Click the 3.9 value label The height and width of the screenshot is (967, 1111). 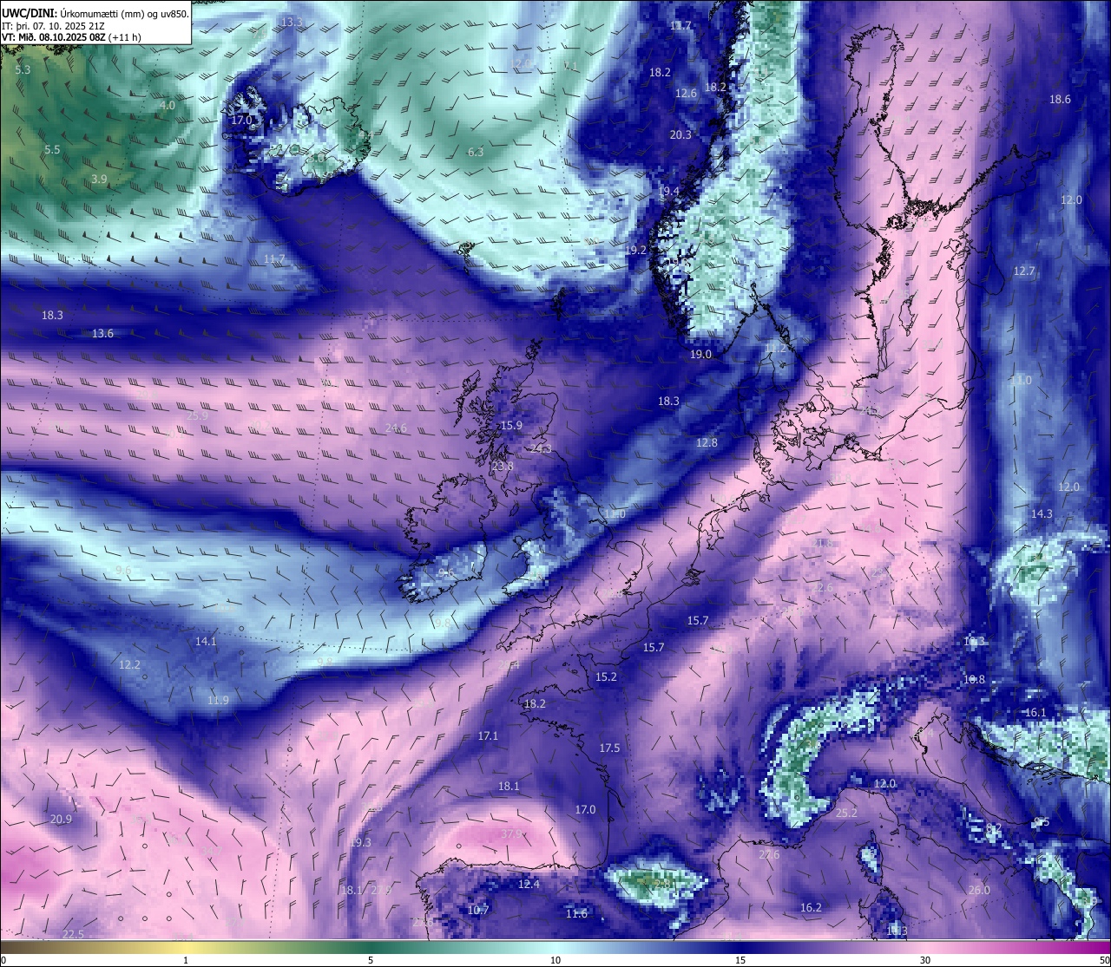click(99, 179)
